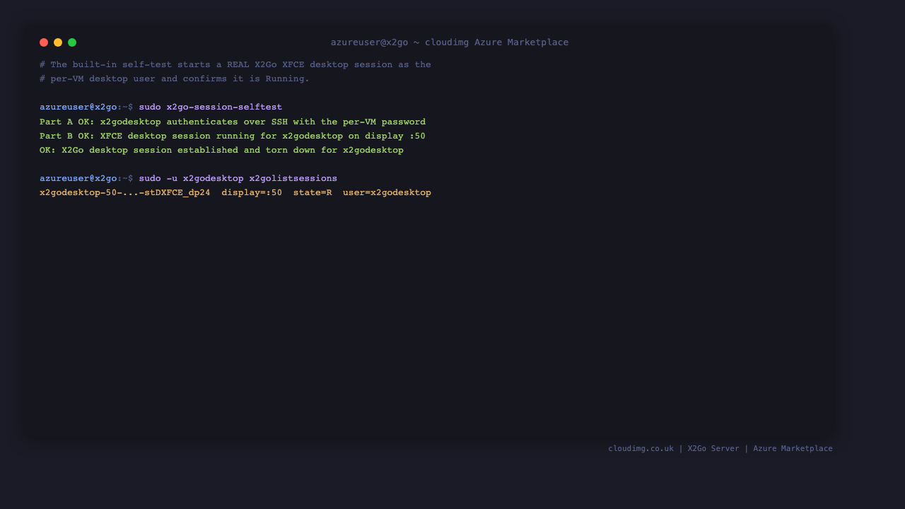Click the 'state=R' value
The image size is (905, 509).
coord(313,192)
